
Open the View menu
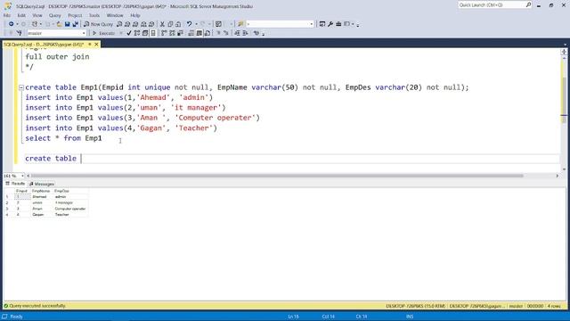[37, 15]
